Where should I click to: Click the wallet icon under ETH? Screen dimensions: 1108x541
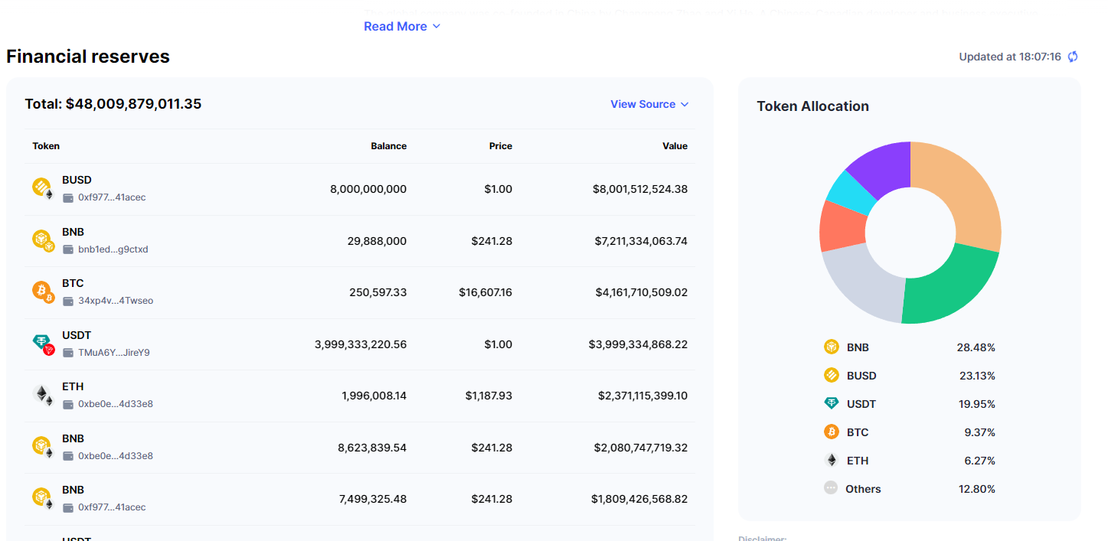click(x=68, y=404)
